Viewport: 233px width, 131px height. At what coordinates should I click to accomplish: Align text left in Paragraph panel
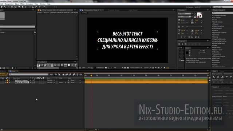[179, 44]
